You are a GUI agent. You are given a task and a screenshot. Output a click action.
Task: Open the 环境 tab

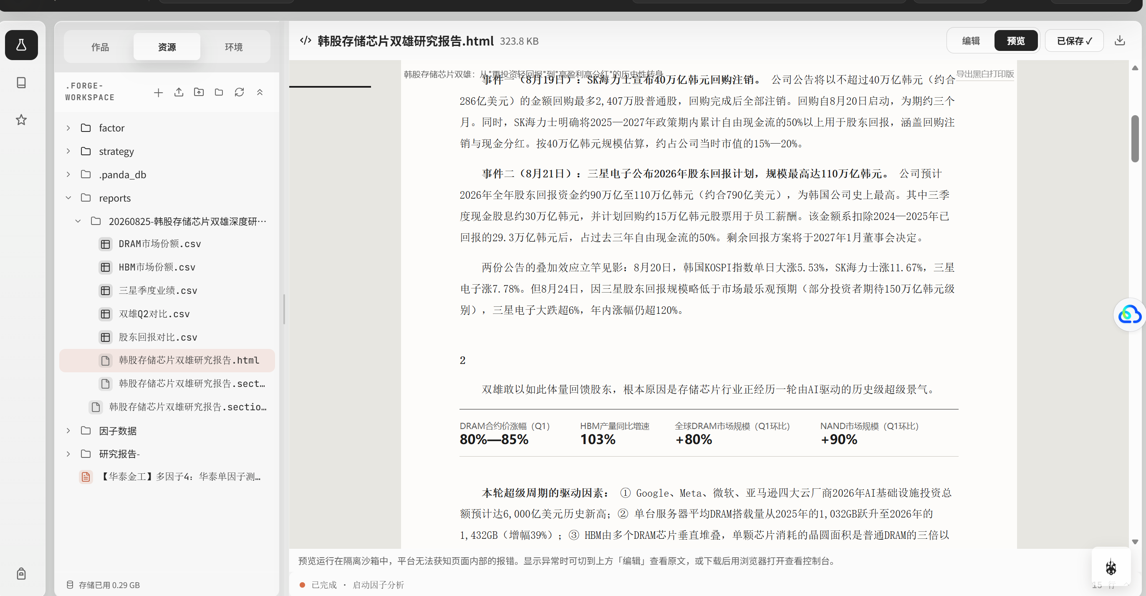coord(234,47)
